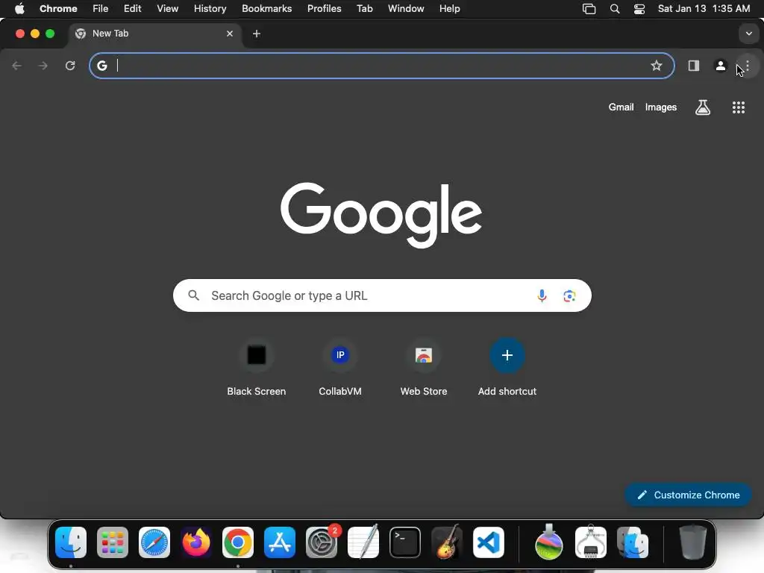764x573 pixels.
Task: Click the Stage Manager windows icon in the menu bar
Action: 589,9
